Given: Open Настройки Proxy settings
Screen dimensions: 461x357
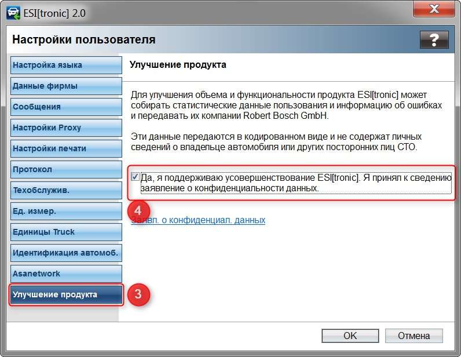Looking at the screenshot, I should tap(66, 128).
